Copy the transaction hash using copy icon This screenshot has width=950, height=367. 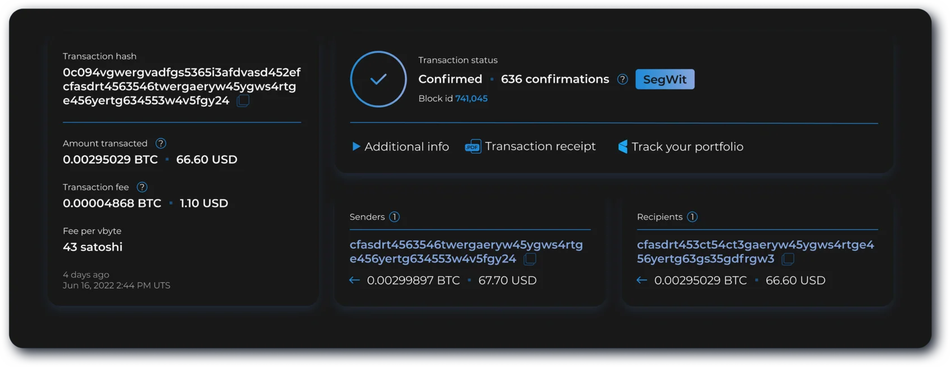pyautogui.click(x=243, y=101)
